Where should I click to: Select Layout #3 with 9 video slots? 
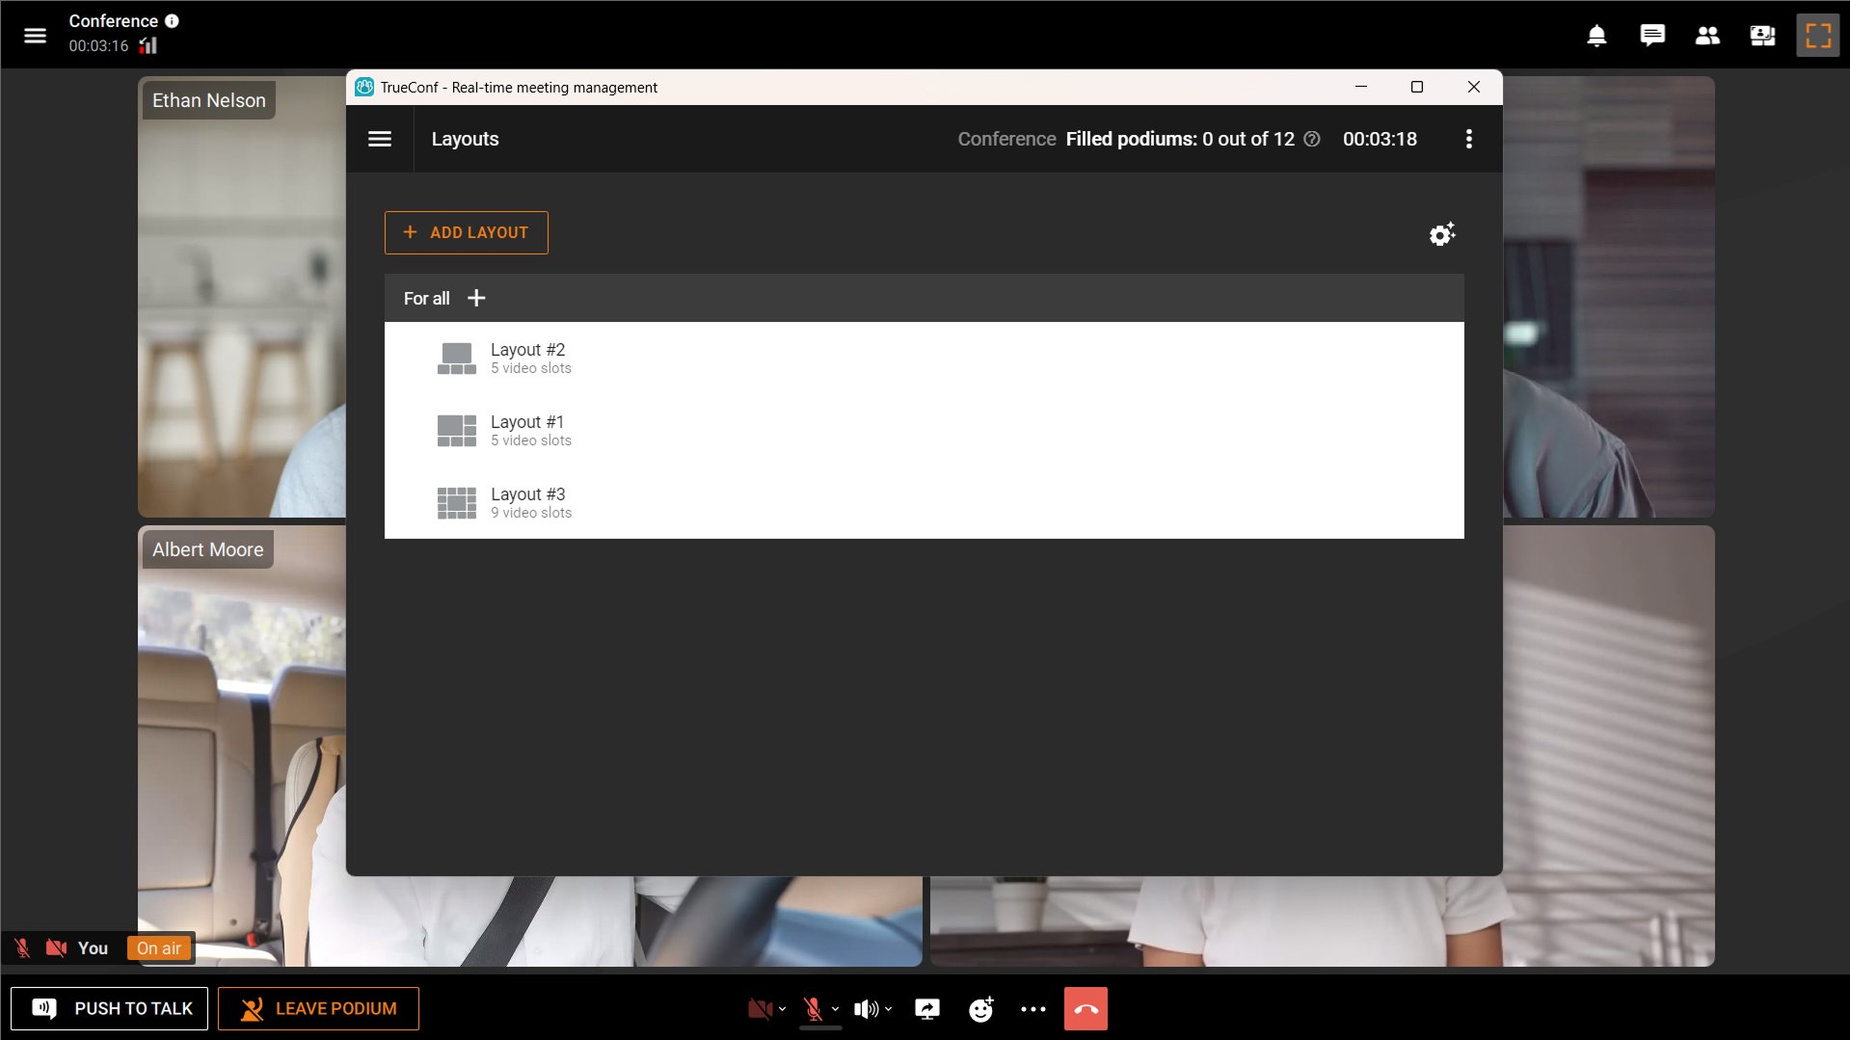click(x=528, y=502)
